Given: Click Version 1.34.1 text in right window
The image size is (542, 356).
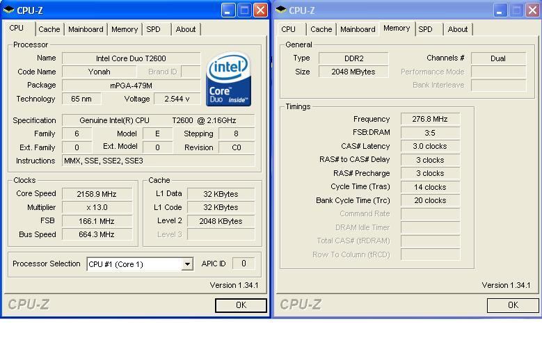Looking at the screenshot, I should pos(506,285).
